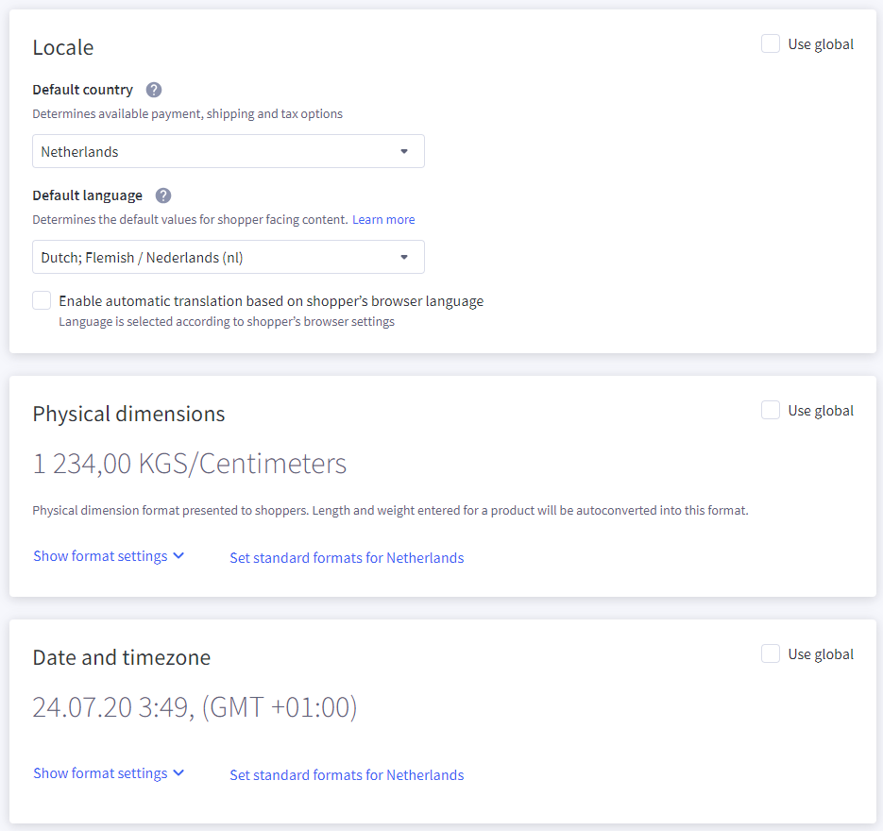Click the displayed date format with GMT offset
Image resolution: width=883 pixels, height=831 pixels.
(195, 707)
